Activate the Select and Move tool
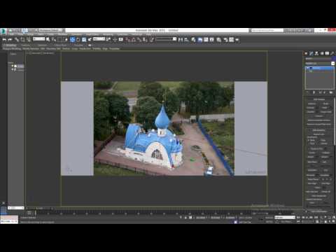Viewport: 336px width, 252px height. 72,40
